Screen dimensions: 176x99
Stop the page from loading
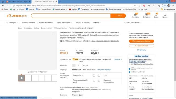[8, 5]
